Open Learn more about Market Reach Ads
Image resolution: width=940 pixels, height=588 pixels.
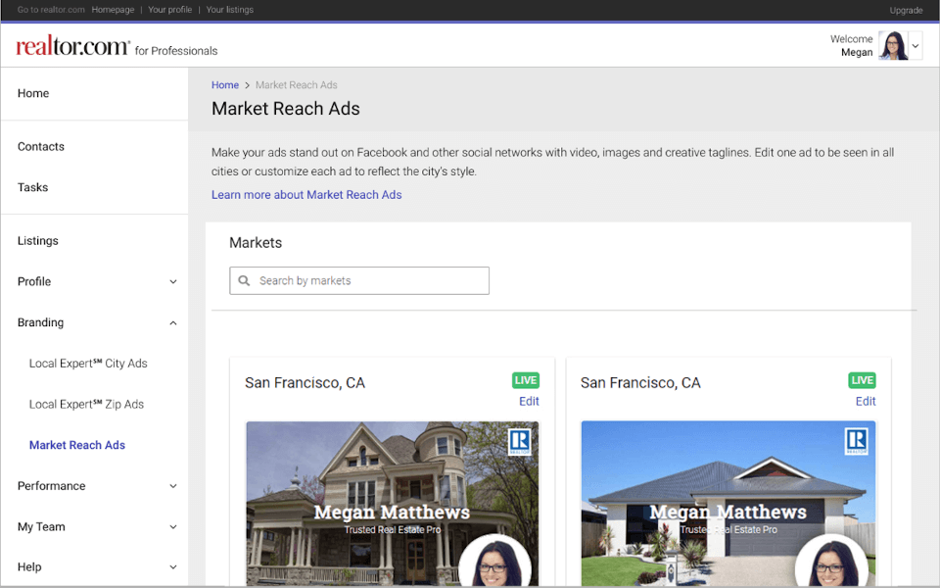pos(306,194)
